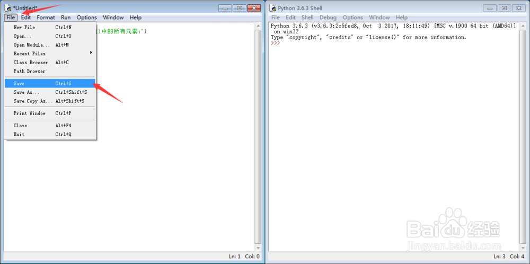Open the Shell menu in Python Shell
The height and width of the screenshot is (264, 530).
307,17
